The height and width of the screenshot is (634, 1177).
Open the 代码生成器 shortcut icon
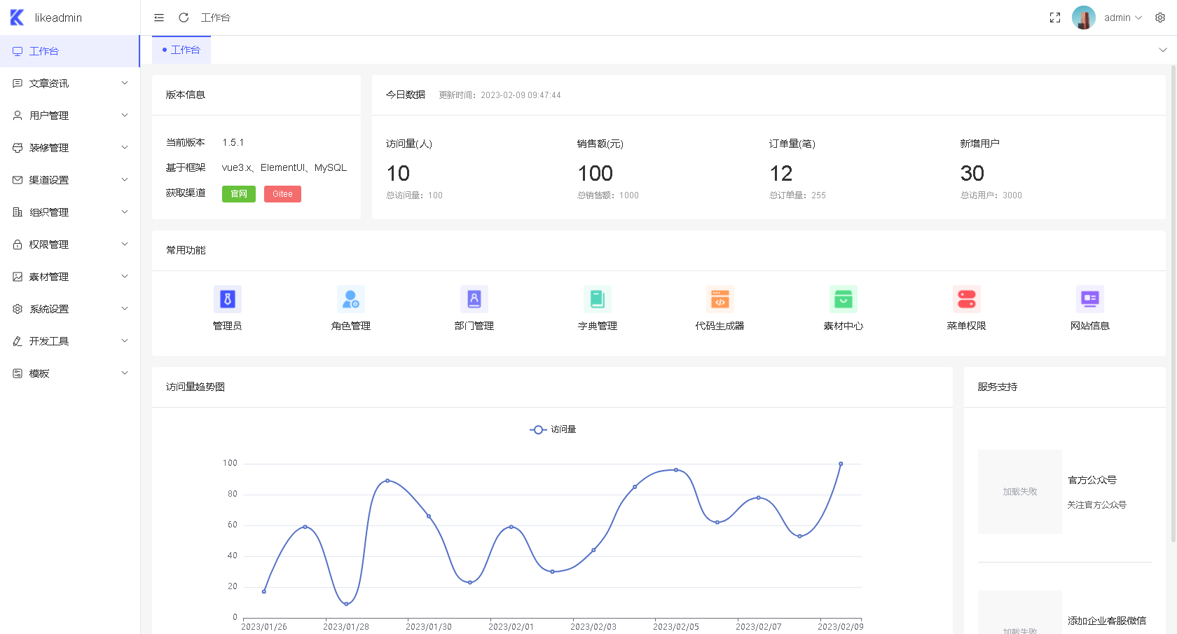tap(720, 299)
